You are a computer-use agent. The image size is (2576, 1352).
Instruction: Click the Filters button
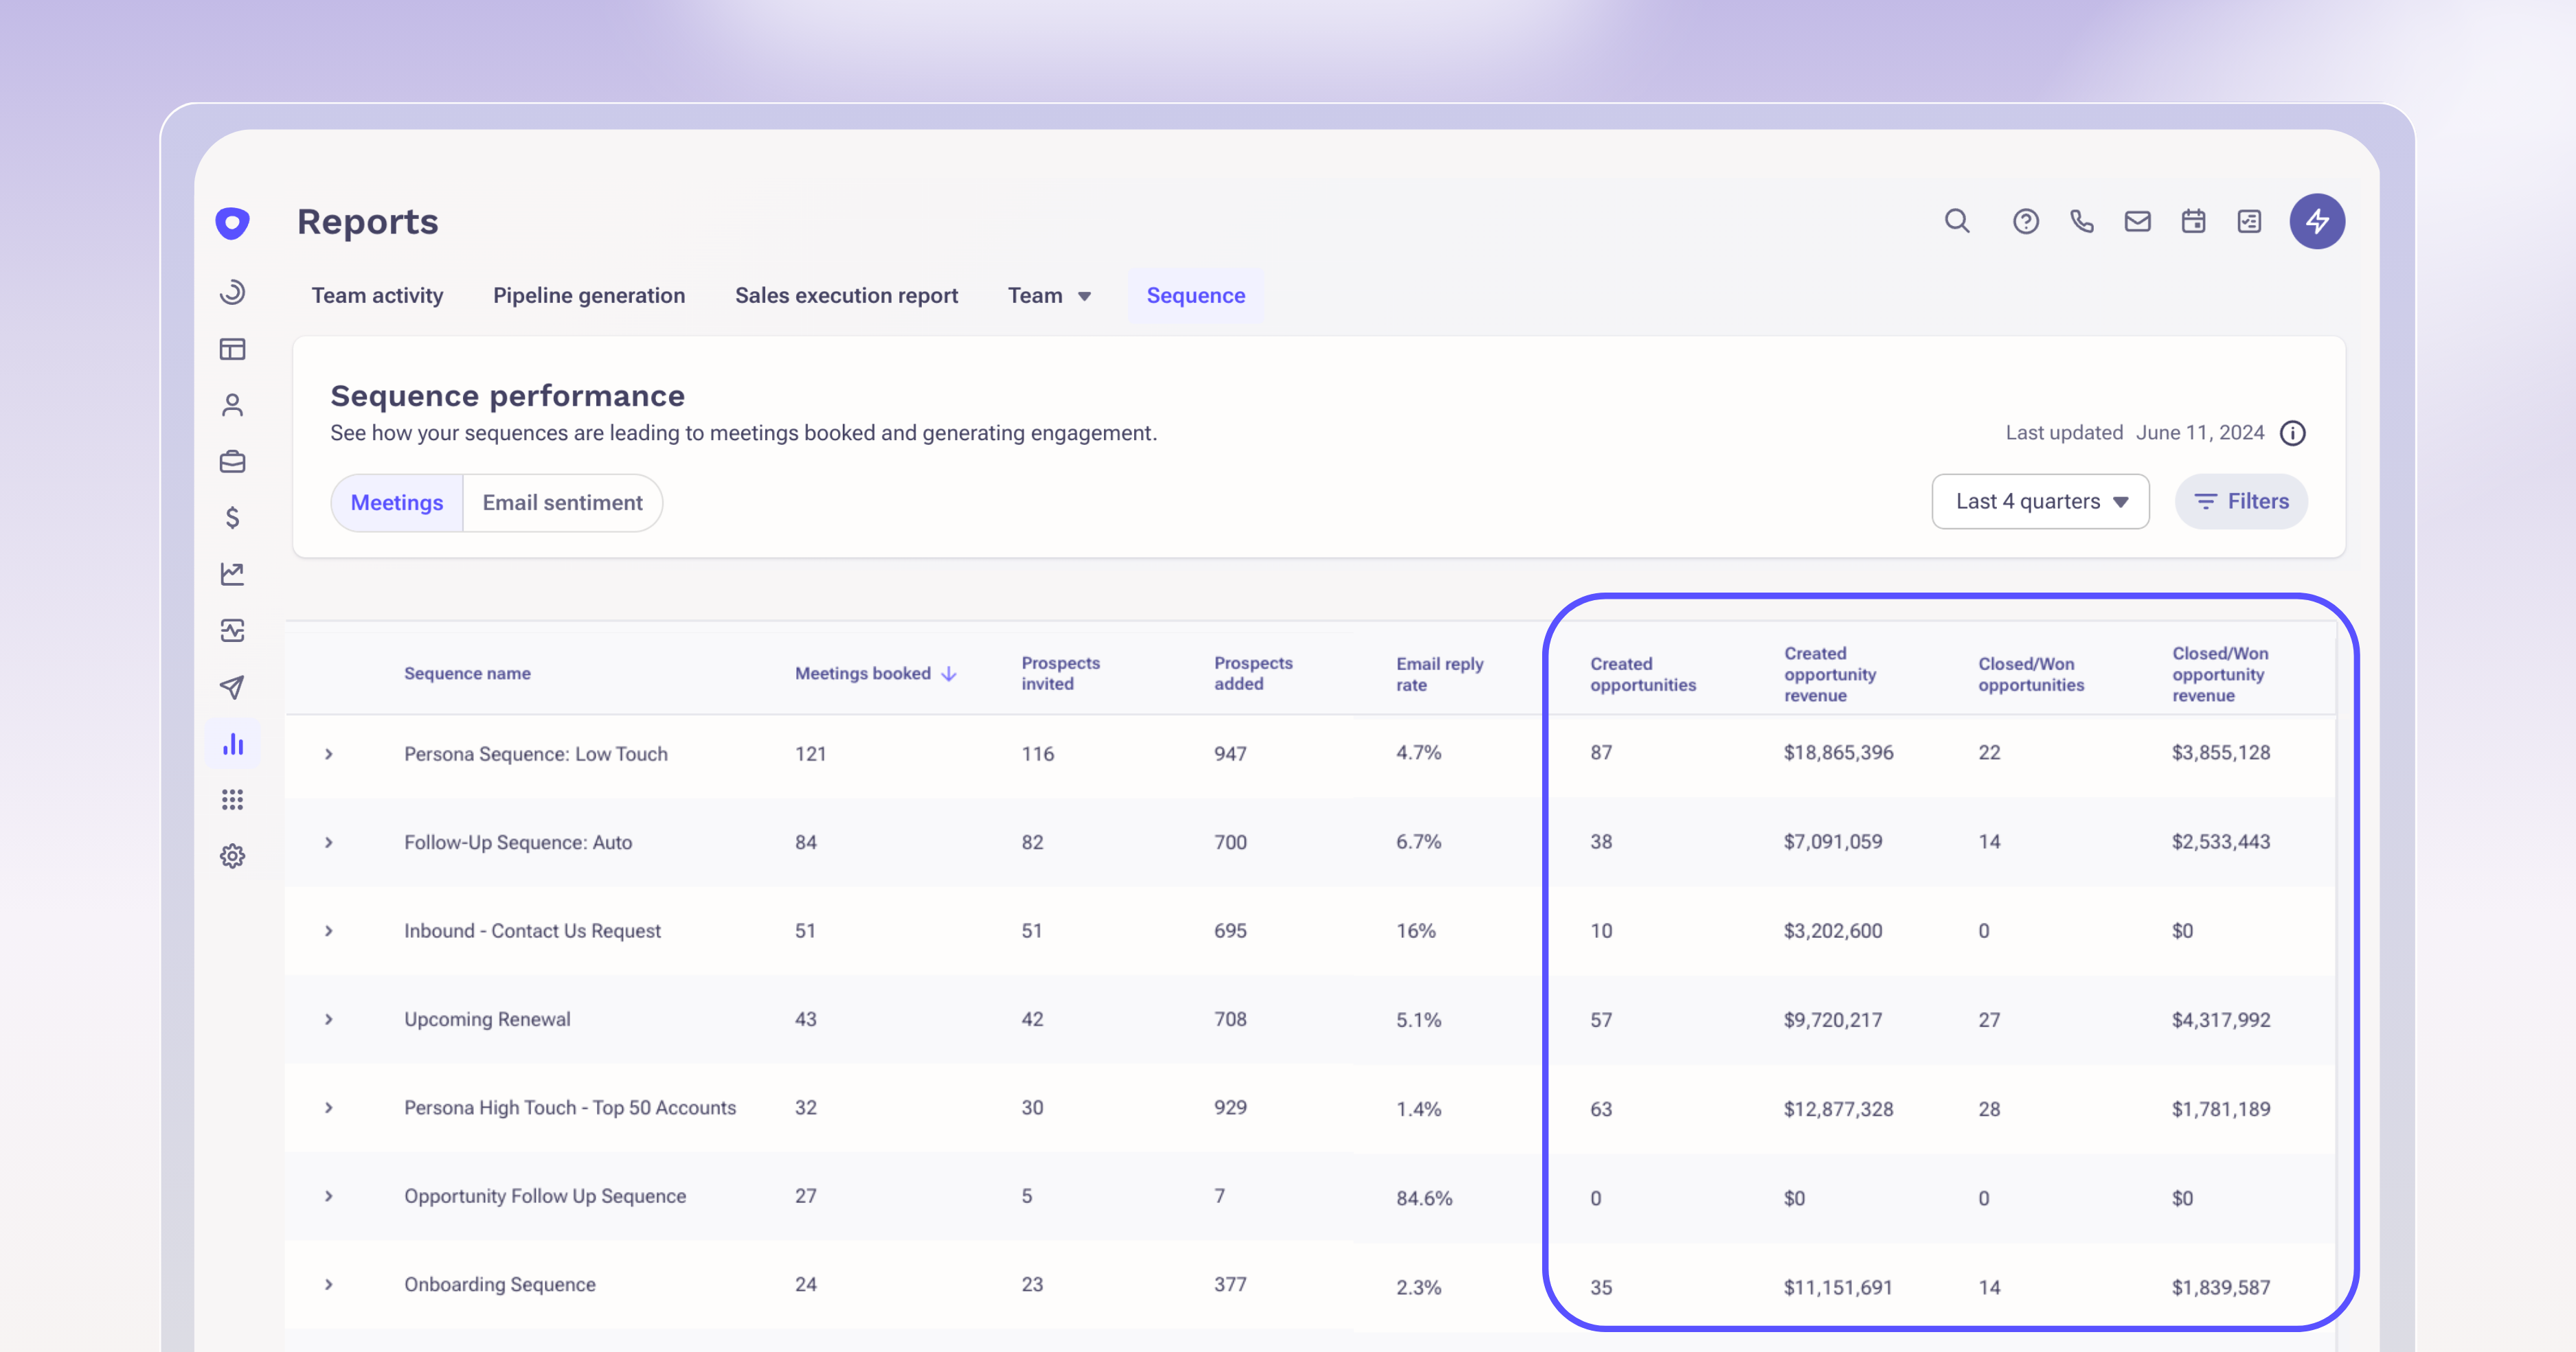pyautogui.click(x=2241, y=502)
